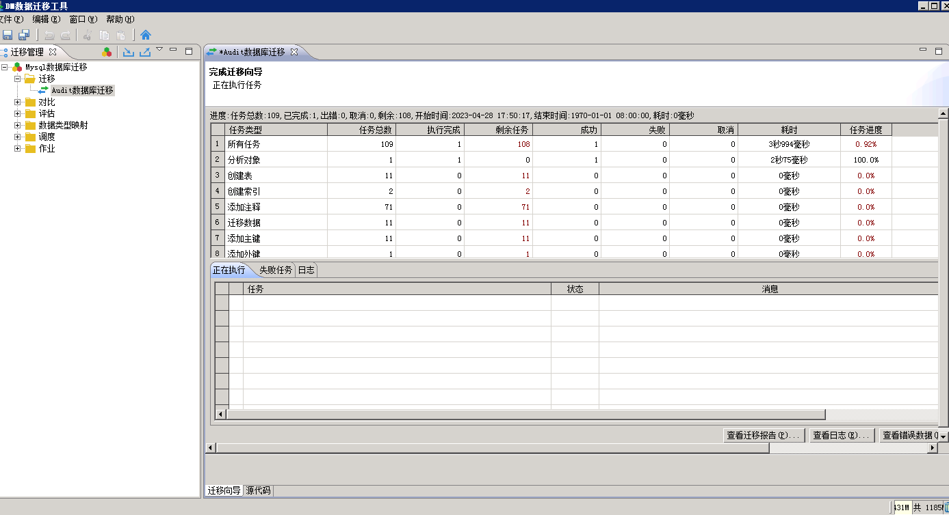The width and height of the screenshot is (949, 515).
Task: Click the 任务进度 column header
Action: (866, 130)
